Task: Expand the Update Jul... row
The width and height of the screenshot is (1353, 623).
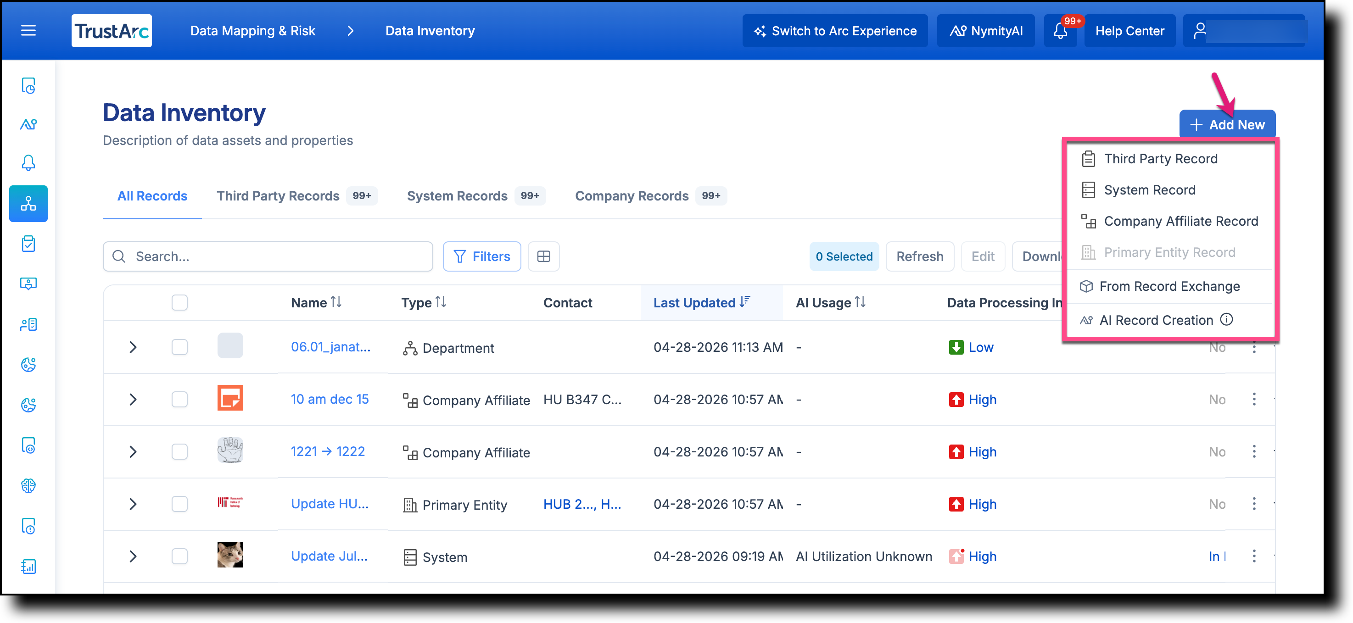Action: 133,556
